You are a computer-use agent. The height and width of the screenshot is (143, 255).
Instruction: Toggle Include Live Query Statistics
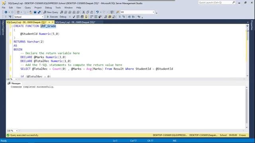point(96,17)
